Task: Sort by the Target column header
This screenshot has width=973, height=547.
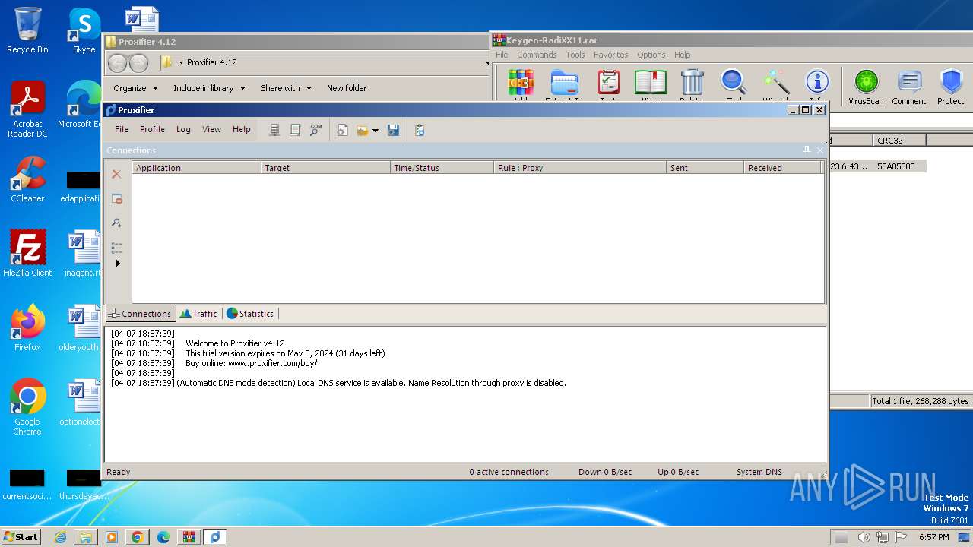Action: (325, 168)
